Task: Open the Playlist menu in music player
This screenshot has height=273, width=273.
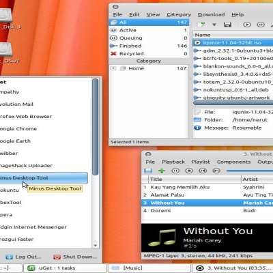Action: (201, 162)
